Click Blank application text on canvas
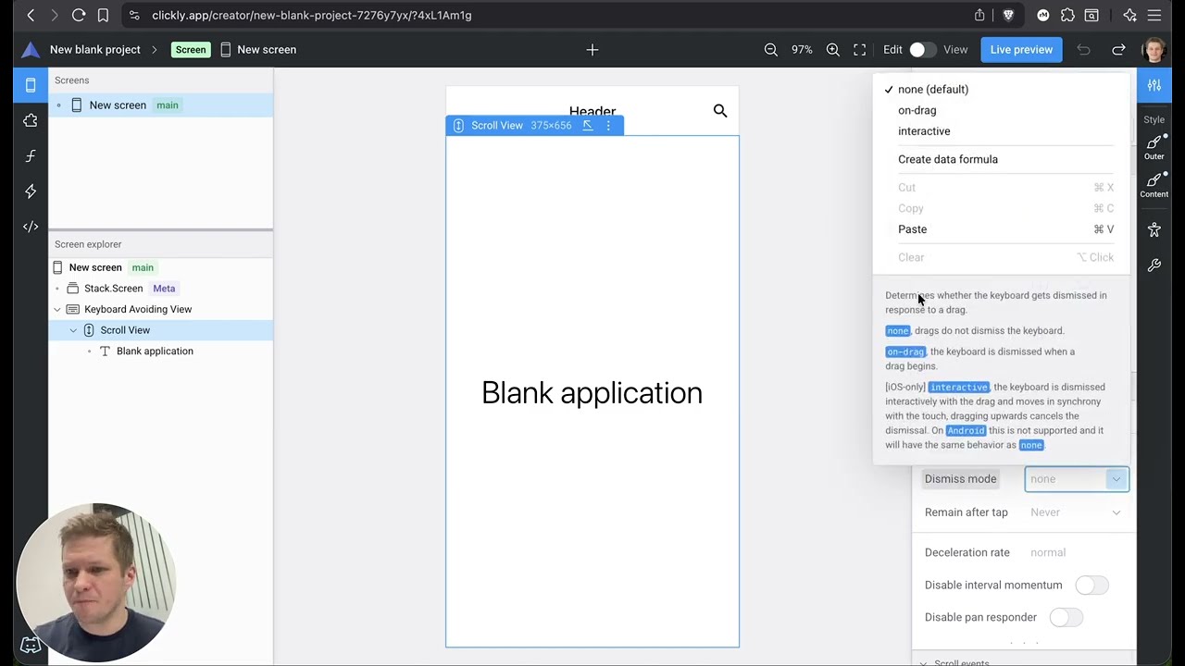Viewport: 1185px width, 666px height. point(592,393)
